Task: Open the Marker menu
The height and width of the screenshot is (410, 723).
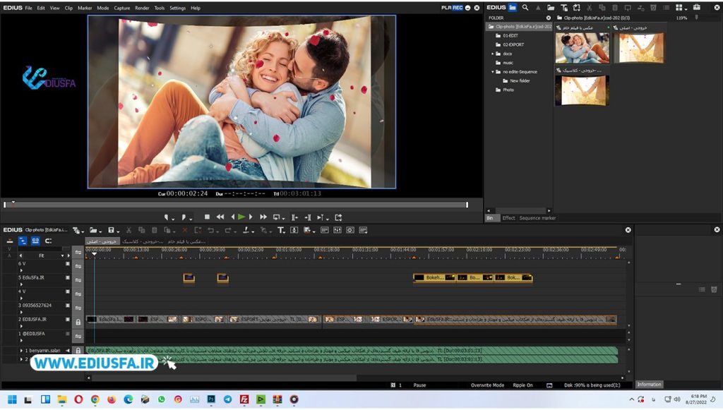Action: [x=85, y=8]
